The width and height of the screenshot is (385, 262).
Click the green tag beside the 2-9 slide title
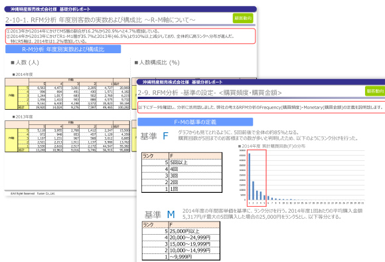point(375,91)
